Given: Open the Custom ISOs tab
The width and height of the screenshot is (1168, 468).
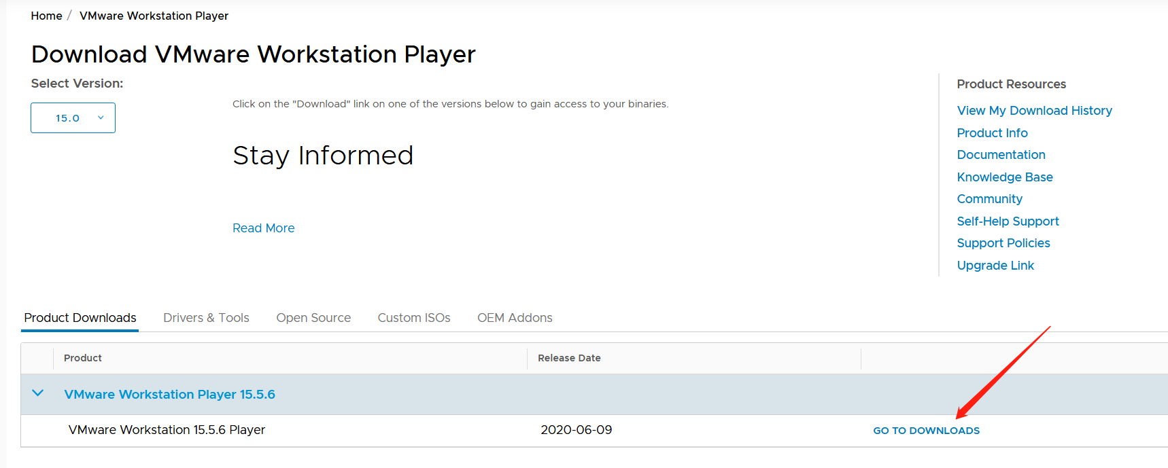Looking at the screenshot, I should coord(414,318).
